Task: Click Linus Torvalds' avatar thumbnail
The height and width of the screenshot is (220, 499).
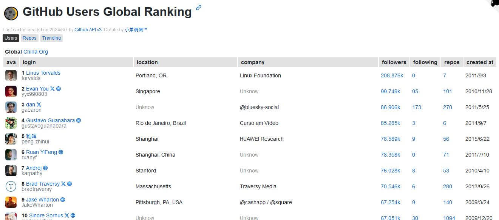Action: coord(11,75)
